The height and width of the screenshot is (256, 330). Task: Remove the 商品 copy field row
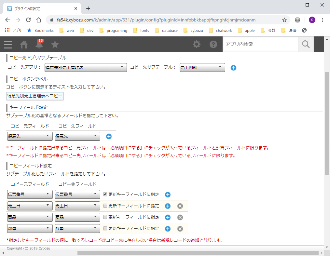point(180,217)
